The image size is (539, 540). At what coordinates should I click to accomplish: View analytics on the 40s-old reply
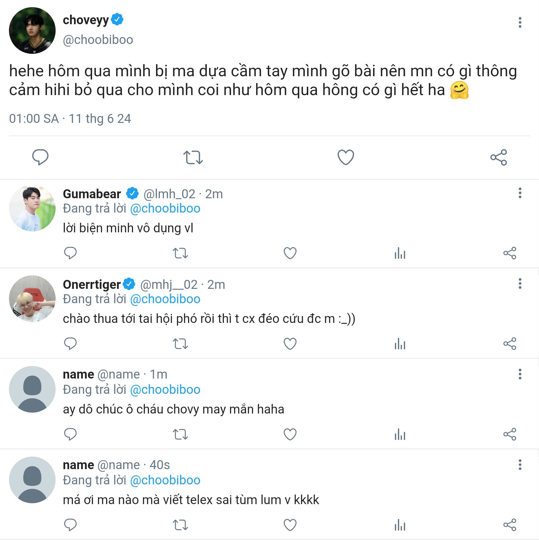click(400, 525)
